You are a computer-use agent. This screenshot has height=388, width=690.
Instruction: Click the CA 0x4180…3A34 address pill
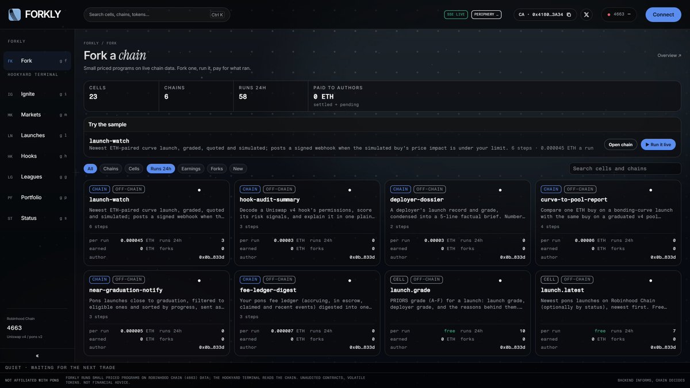click(545, 14)
